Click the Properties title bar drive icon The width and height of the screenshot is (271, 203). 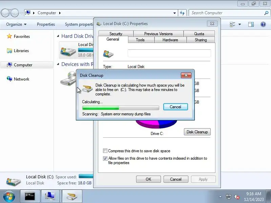tap(99, 24)
